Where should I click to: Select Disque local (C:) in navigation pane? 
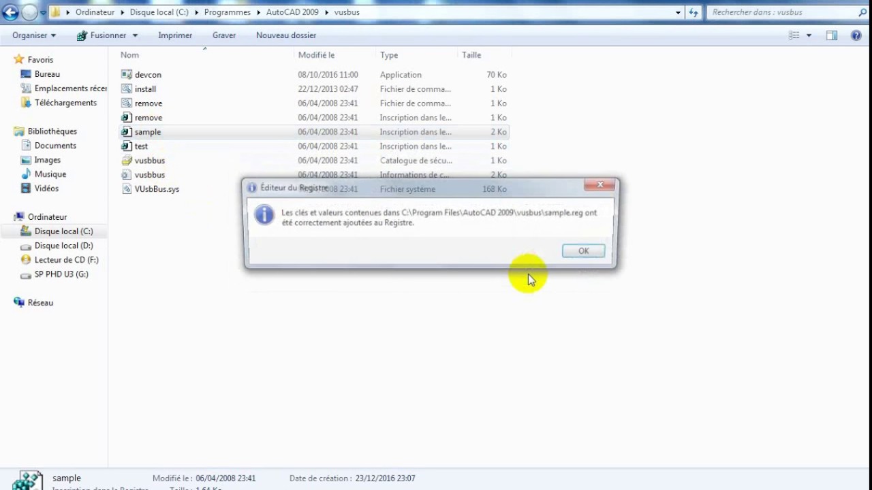pyautogui.click(x=63, y=231)
